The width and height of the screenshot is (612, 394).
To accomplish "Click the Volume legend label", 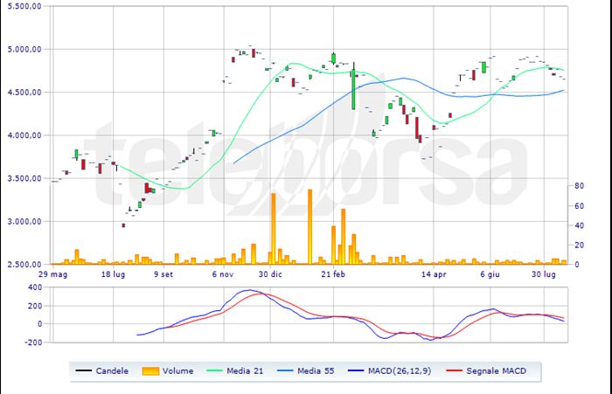I will (177, 371).
